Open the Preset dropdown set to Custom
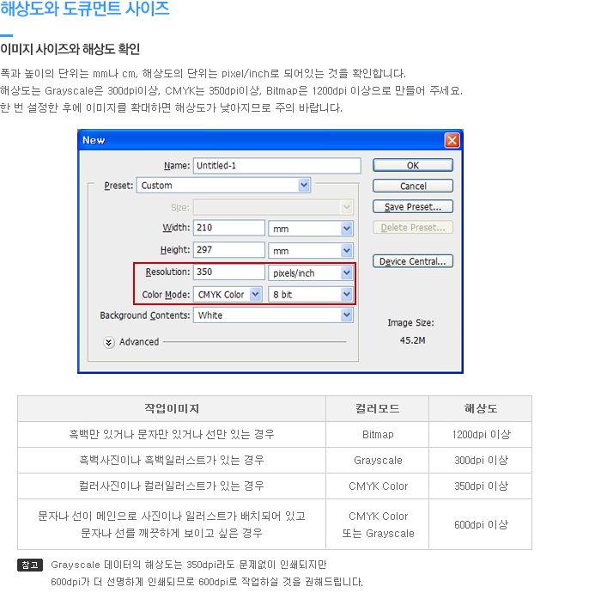The height and width of the screenshot is (593, 601). click(223, 186)
